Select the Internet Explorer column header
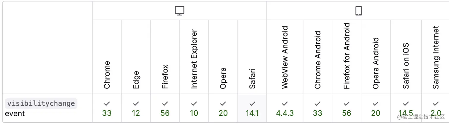Screen dimensions: 449x124 click(x=194, y=59)
